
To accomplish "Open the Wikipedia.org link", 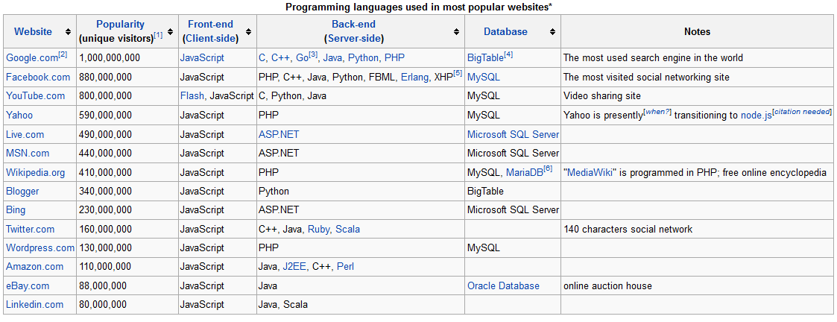I will pos(35,172).
